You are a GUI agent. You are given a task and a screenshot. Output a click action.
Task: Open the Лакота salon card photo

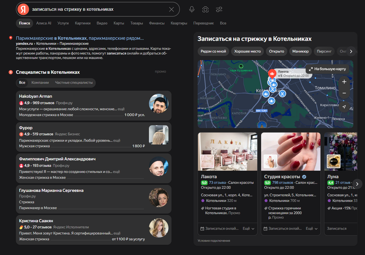point(227,152)
